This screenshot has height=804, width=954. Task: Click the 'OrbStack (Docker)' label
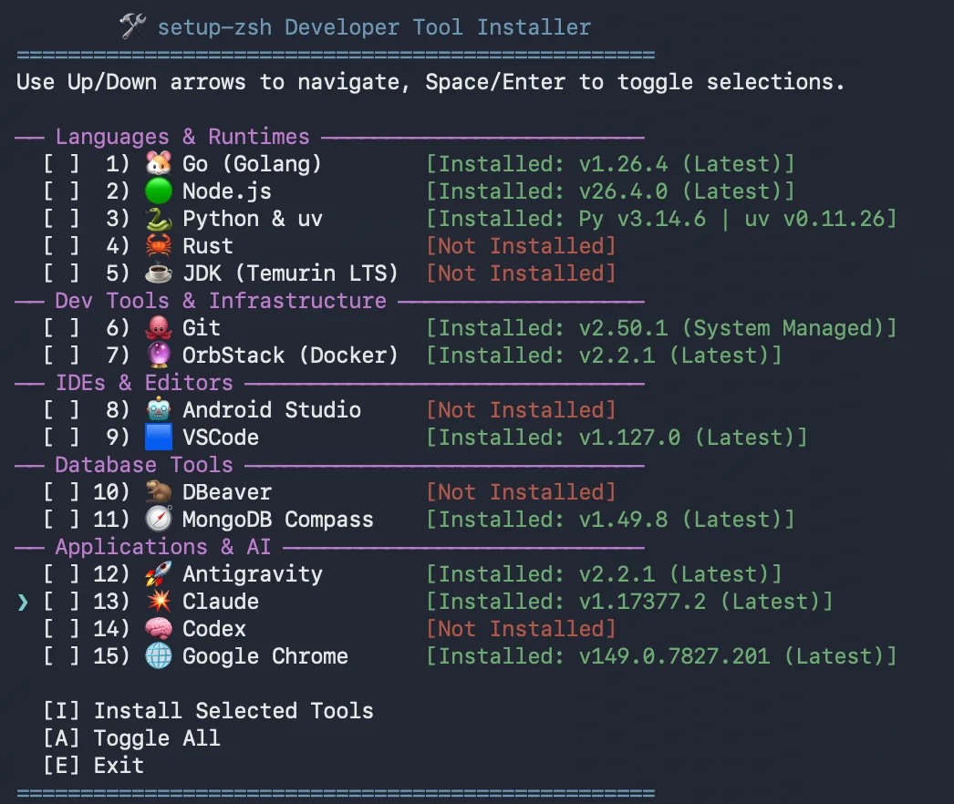(290, 356)
